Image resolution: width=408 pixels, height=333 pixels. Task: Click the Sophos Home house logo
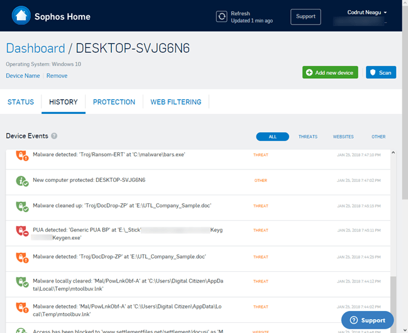pos(21,16)
